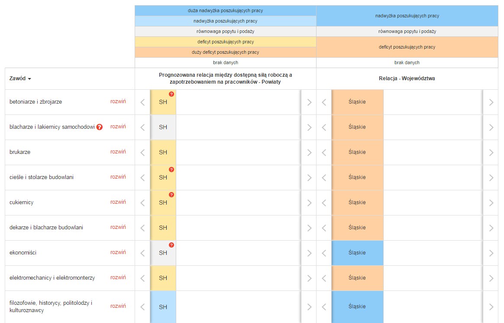Sort table by Zawód column header
The height and width of the screenshot is (323, 504).
pos(20,79)
